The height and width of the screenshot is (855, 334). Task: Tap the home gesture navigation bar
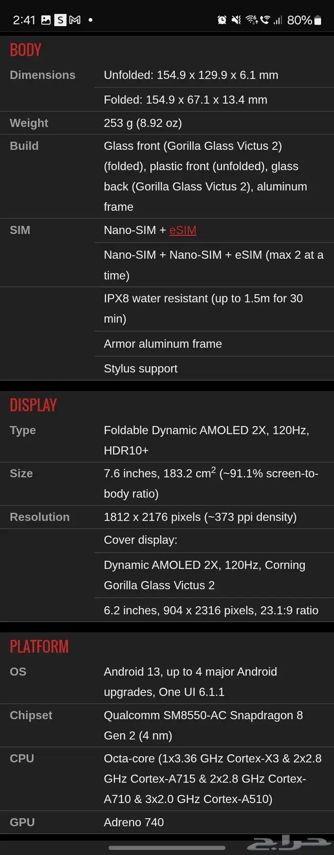coord(167,847)
